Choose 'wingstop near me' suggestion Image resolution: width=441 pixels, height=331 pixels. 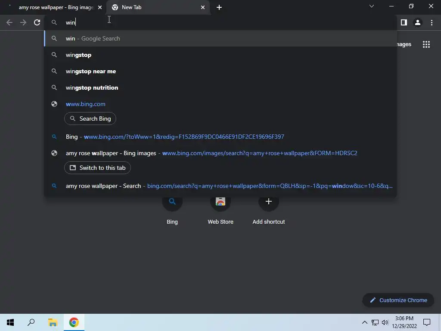coord(220,71)
